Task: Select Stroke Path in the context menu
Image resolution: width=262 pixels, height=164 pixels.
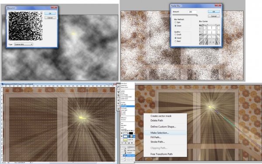Action: 157,142
